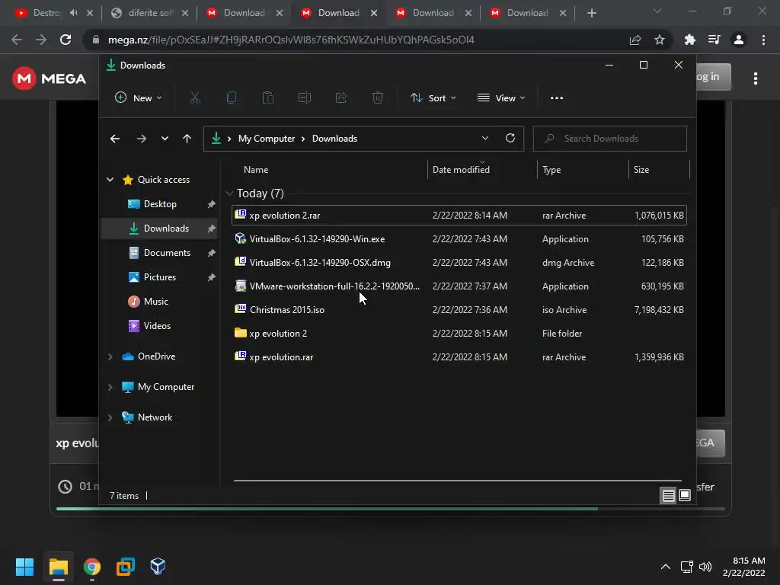Screen dimensions: 780x585
Task: Open recent locations dropdown arrow
Action: 165,139
